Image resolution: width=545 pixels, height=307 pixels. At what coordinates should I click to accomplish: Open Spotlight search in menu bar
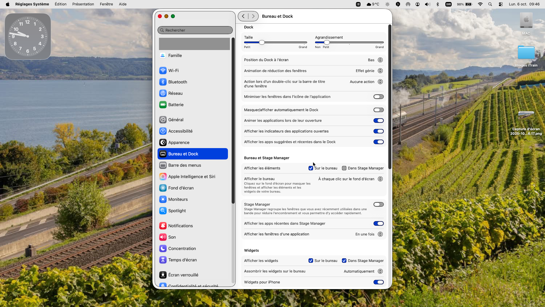tap(490, 4)
